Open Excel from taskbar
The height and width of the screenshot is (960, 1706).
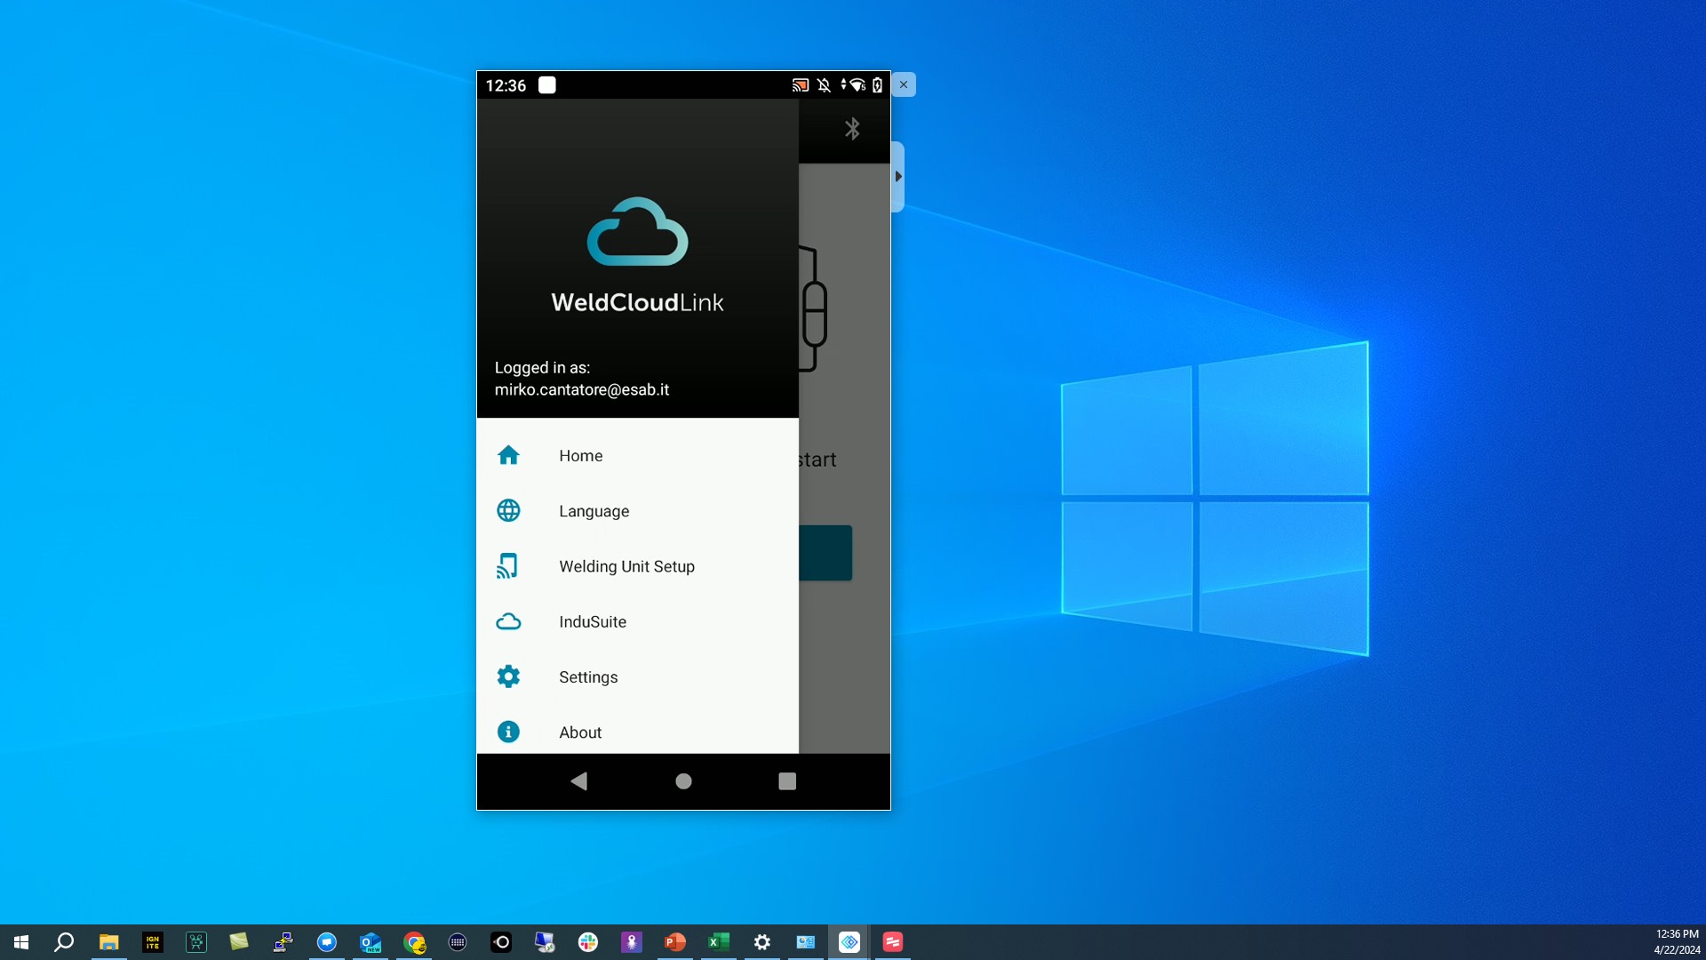coord(719,942)
